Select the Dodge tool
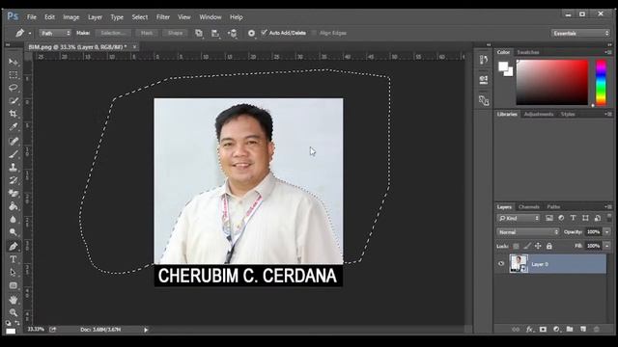The height and width of the screenshot is (347, 618). [x=13, y=232]
